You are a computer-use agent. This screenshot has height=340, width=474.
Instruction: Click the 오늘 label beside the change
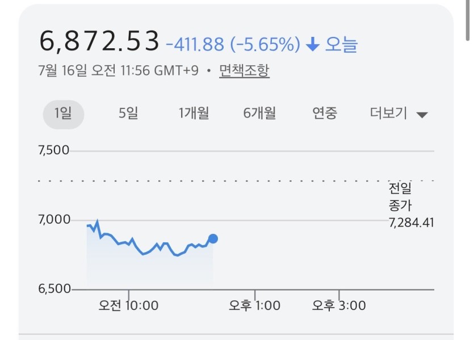(x=341, y=44)
